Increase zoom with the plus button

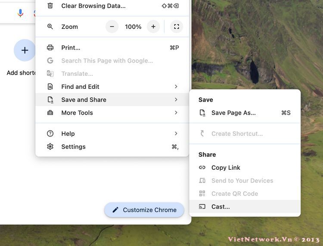click(153, 27)
